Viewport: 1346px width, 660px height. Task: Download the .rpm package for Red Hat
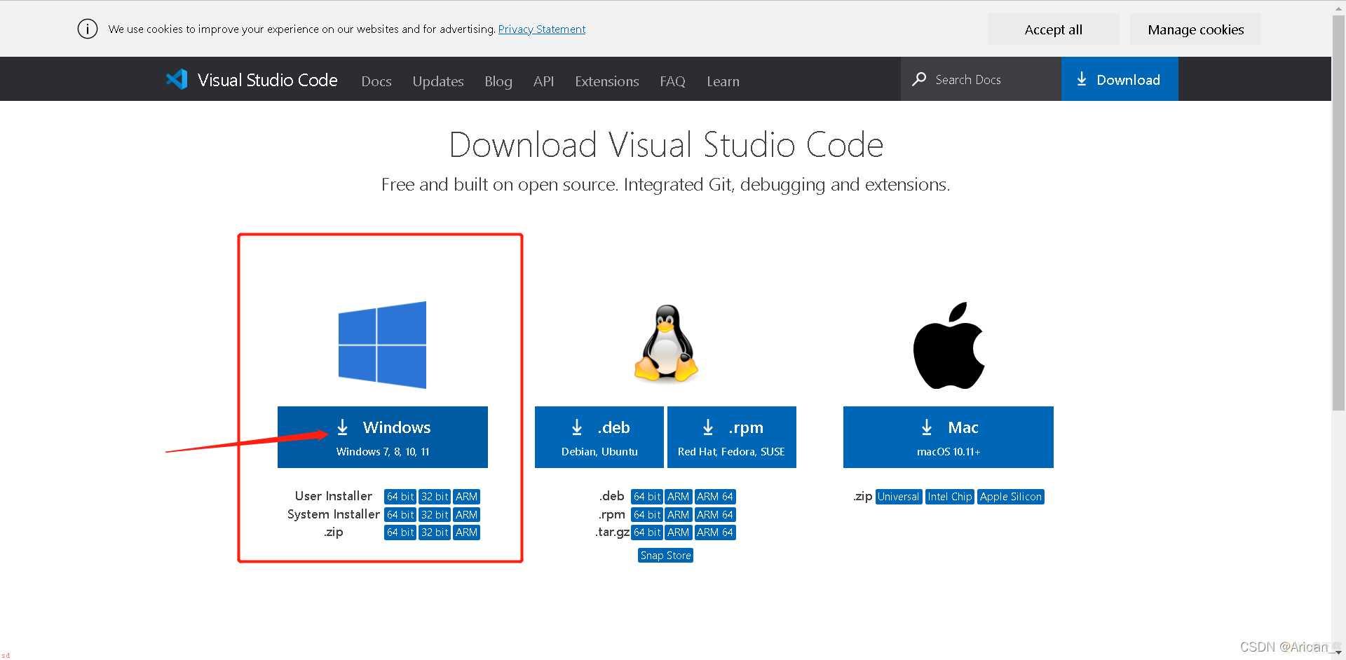[732, 437]
